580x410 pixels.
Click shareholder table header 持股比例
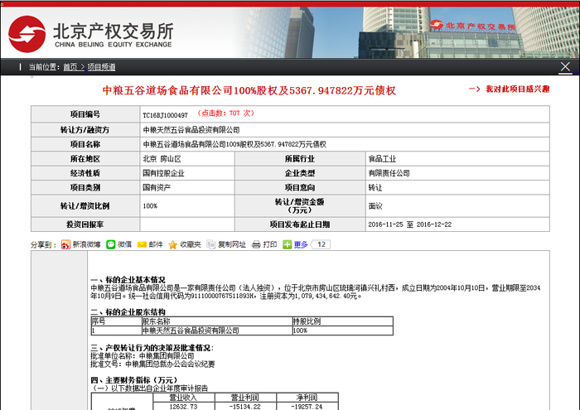pos(342,321)
